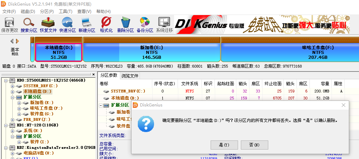Click Delete Partition (删除分区) trash icon
This screenshot has height=159, width=359.
126,25
